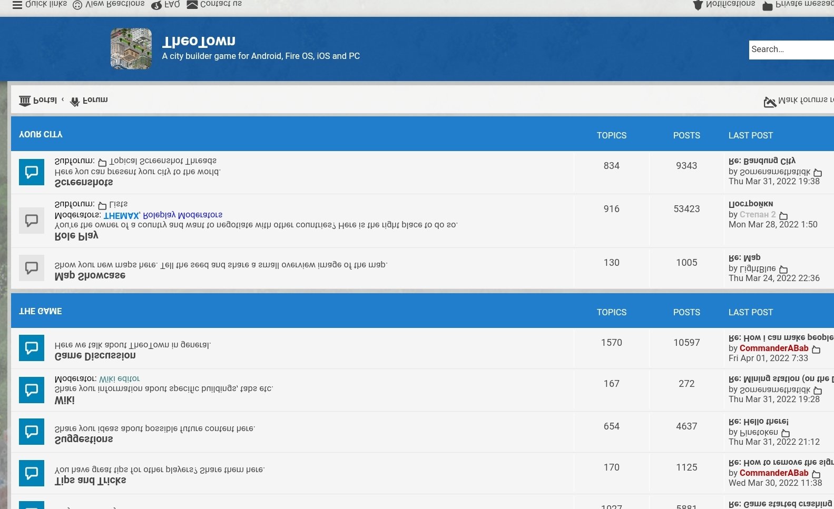Viewport: 834px width, 509px height.
Task: Click the TheoTown site title text
Action: tap(199, 41)
